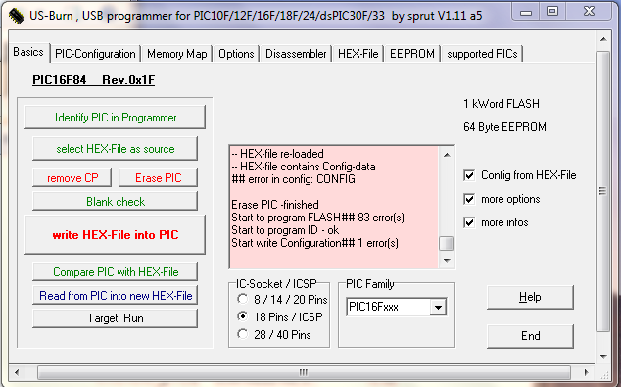
Task: Click the remove CP button
Action: (72, 178)
